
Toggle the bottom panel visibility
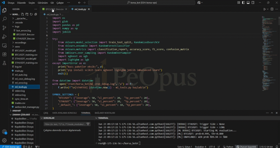247,3
